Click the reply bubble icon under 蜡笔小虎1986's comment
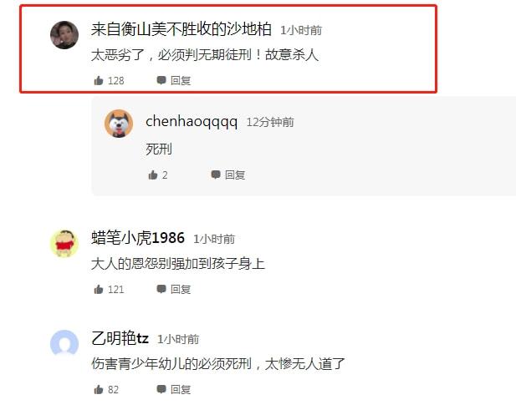The height and width of the screenshot is (410, 516). click(x=161, y=289)
